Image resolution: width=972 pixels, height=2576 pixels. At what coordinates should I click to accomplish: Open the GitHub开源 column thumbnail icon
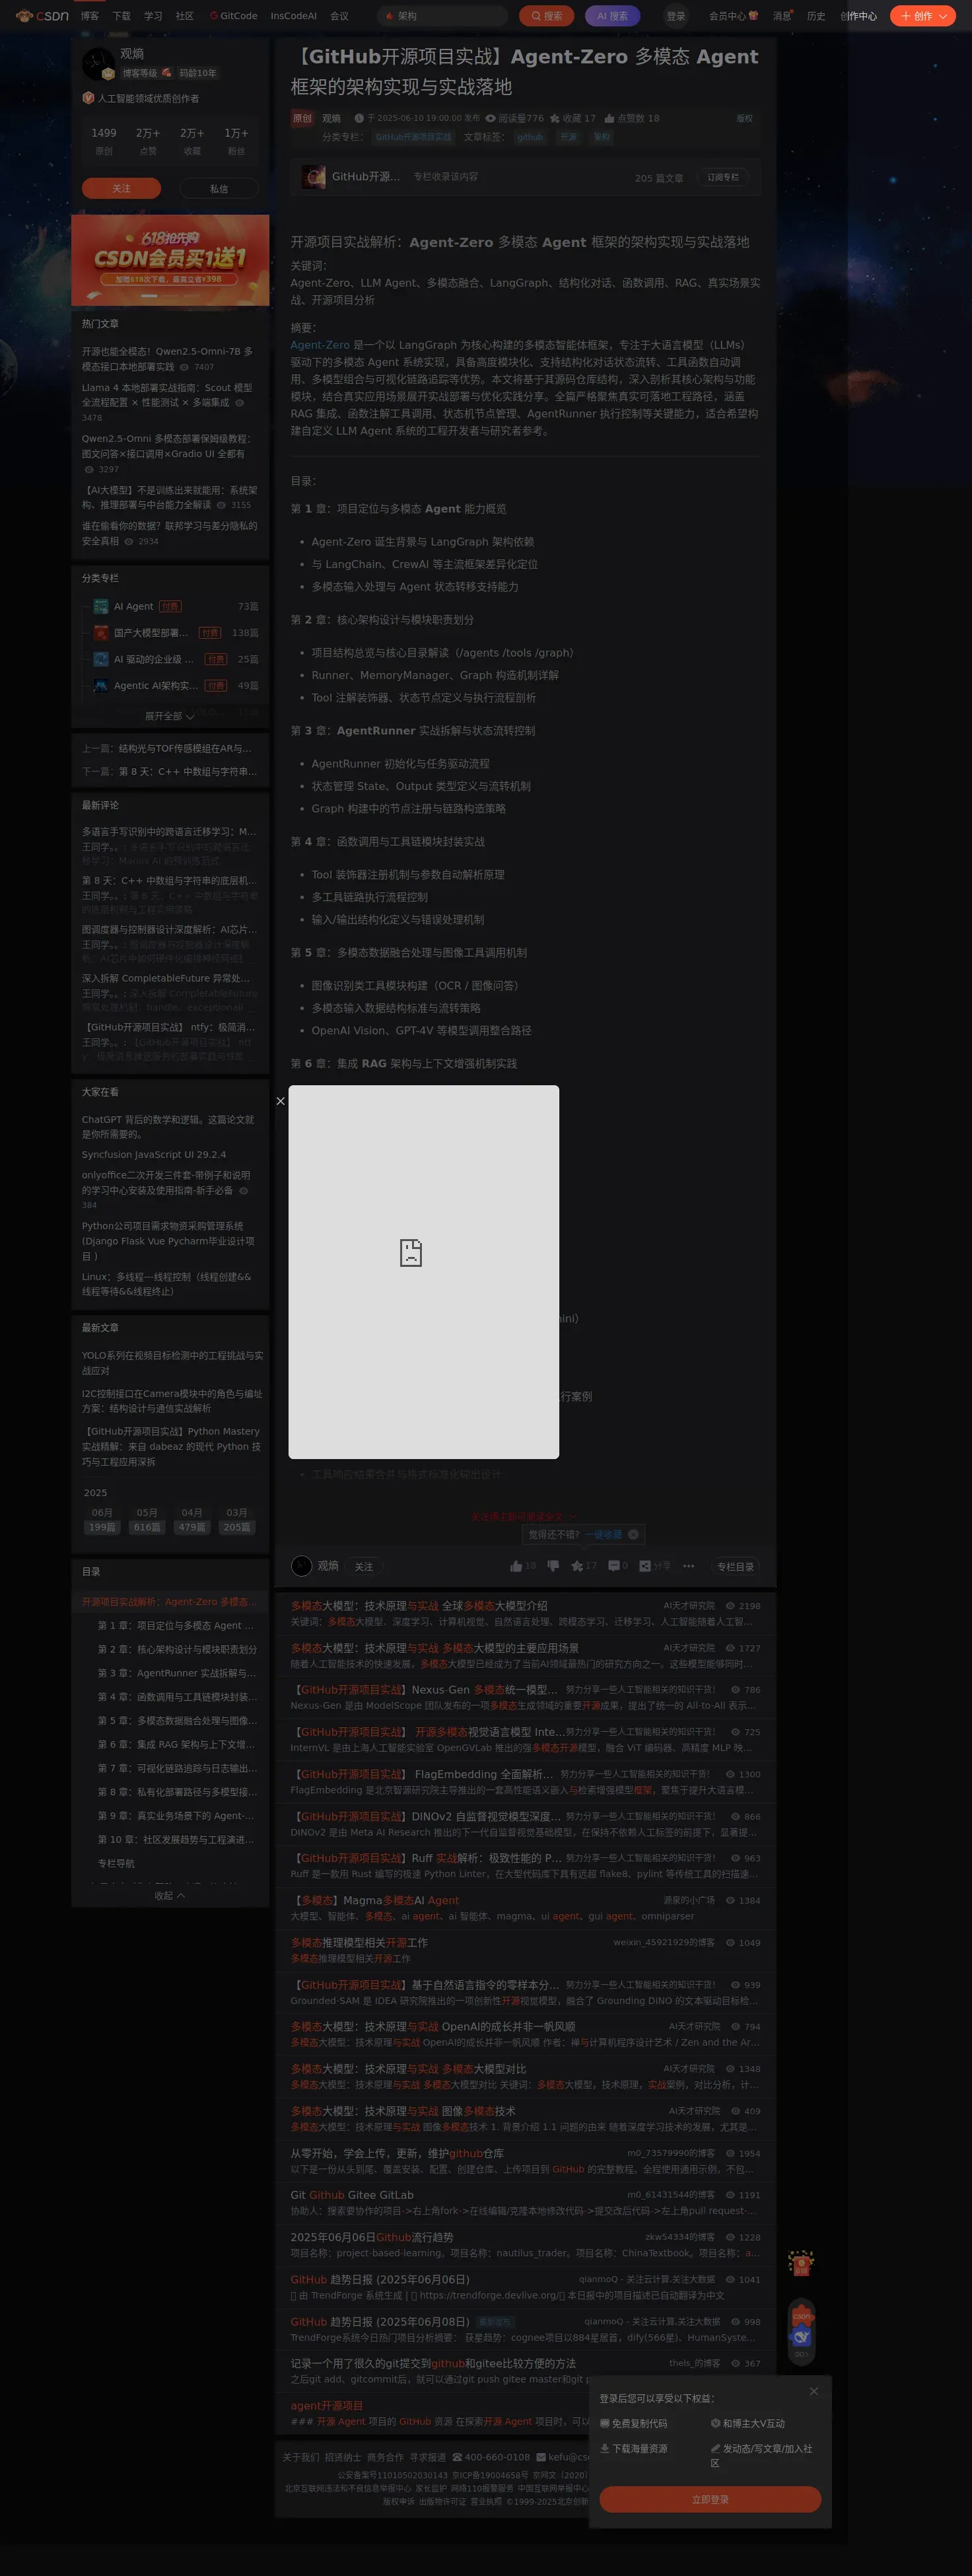[313, 177]
